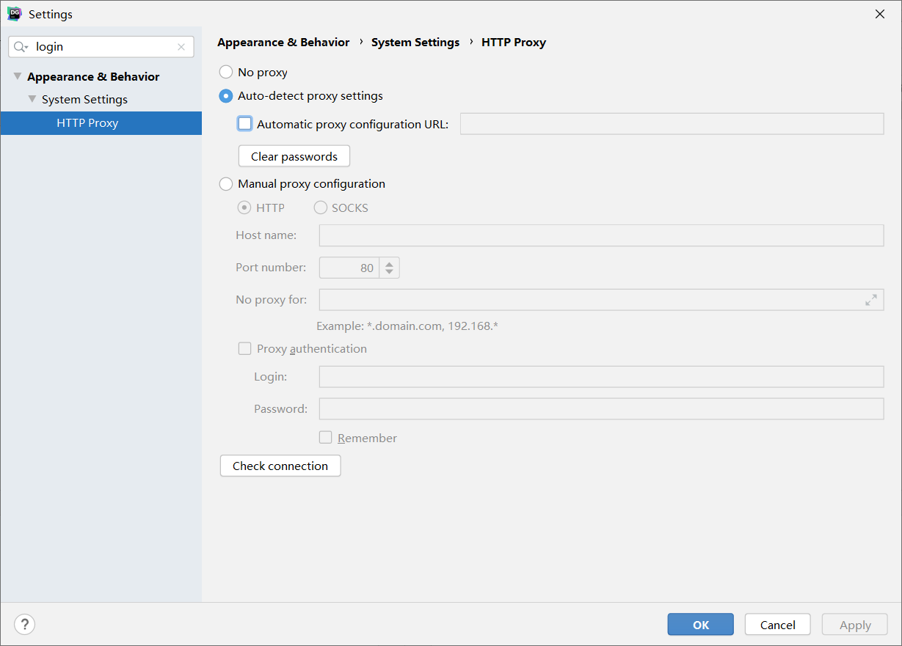
Task: Expand the No proxy for field editor icon
Action: pos(870,300)
